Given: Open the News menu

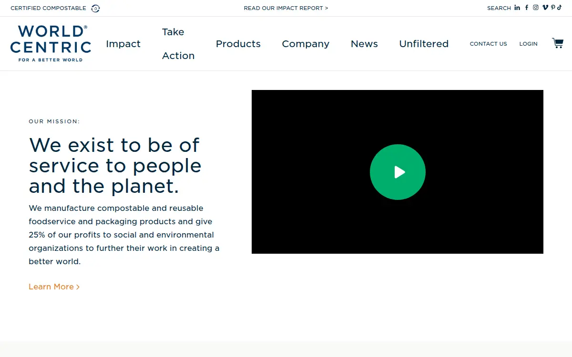Looking at the screenshot, I should tap(364, 44).
